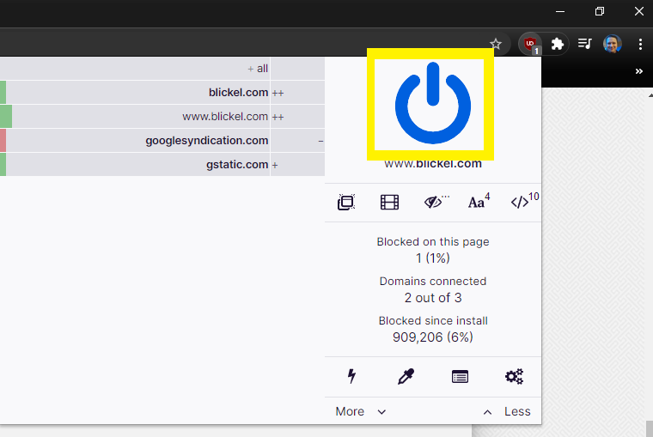Click rule cell beside blickel.com ++
Viewport: 653px width, 437px height.
[298, 93]
